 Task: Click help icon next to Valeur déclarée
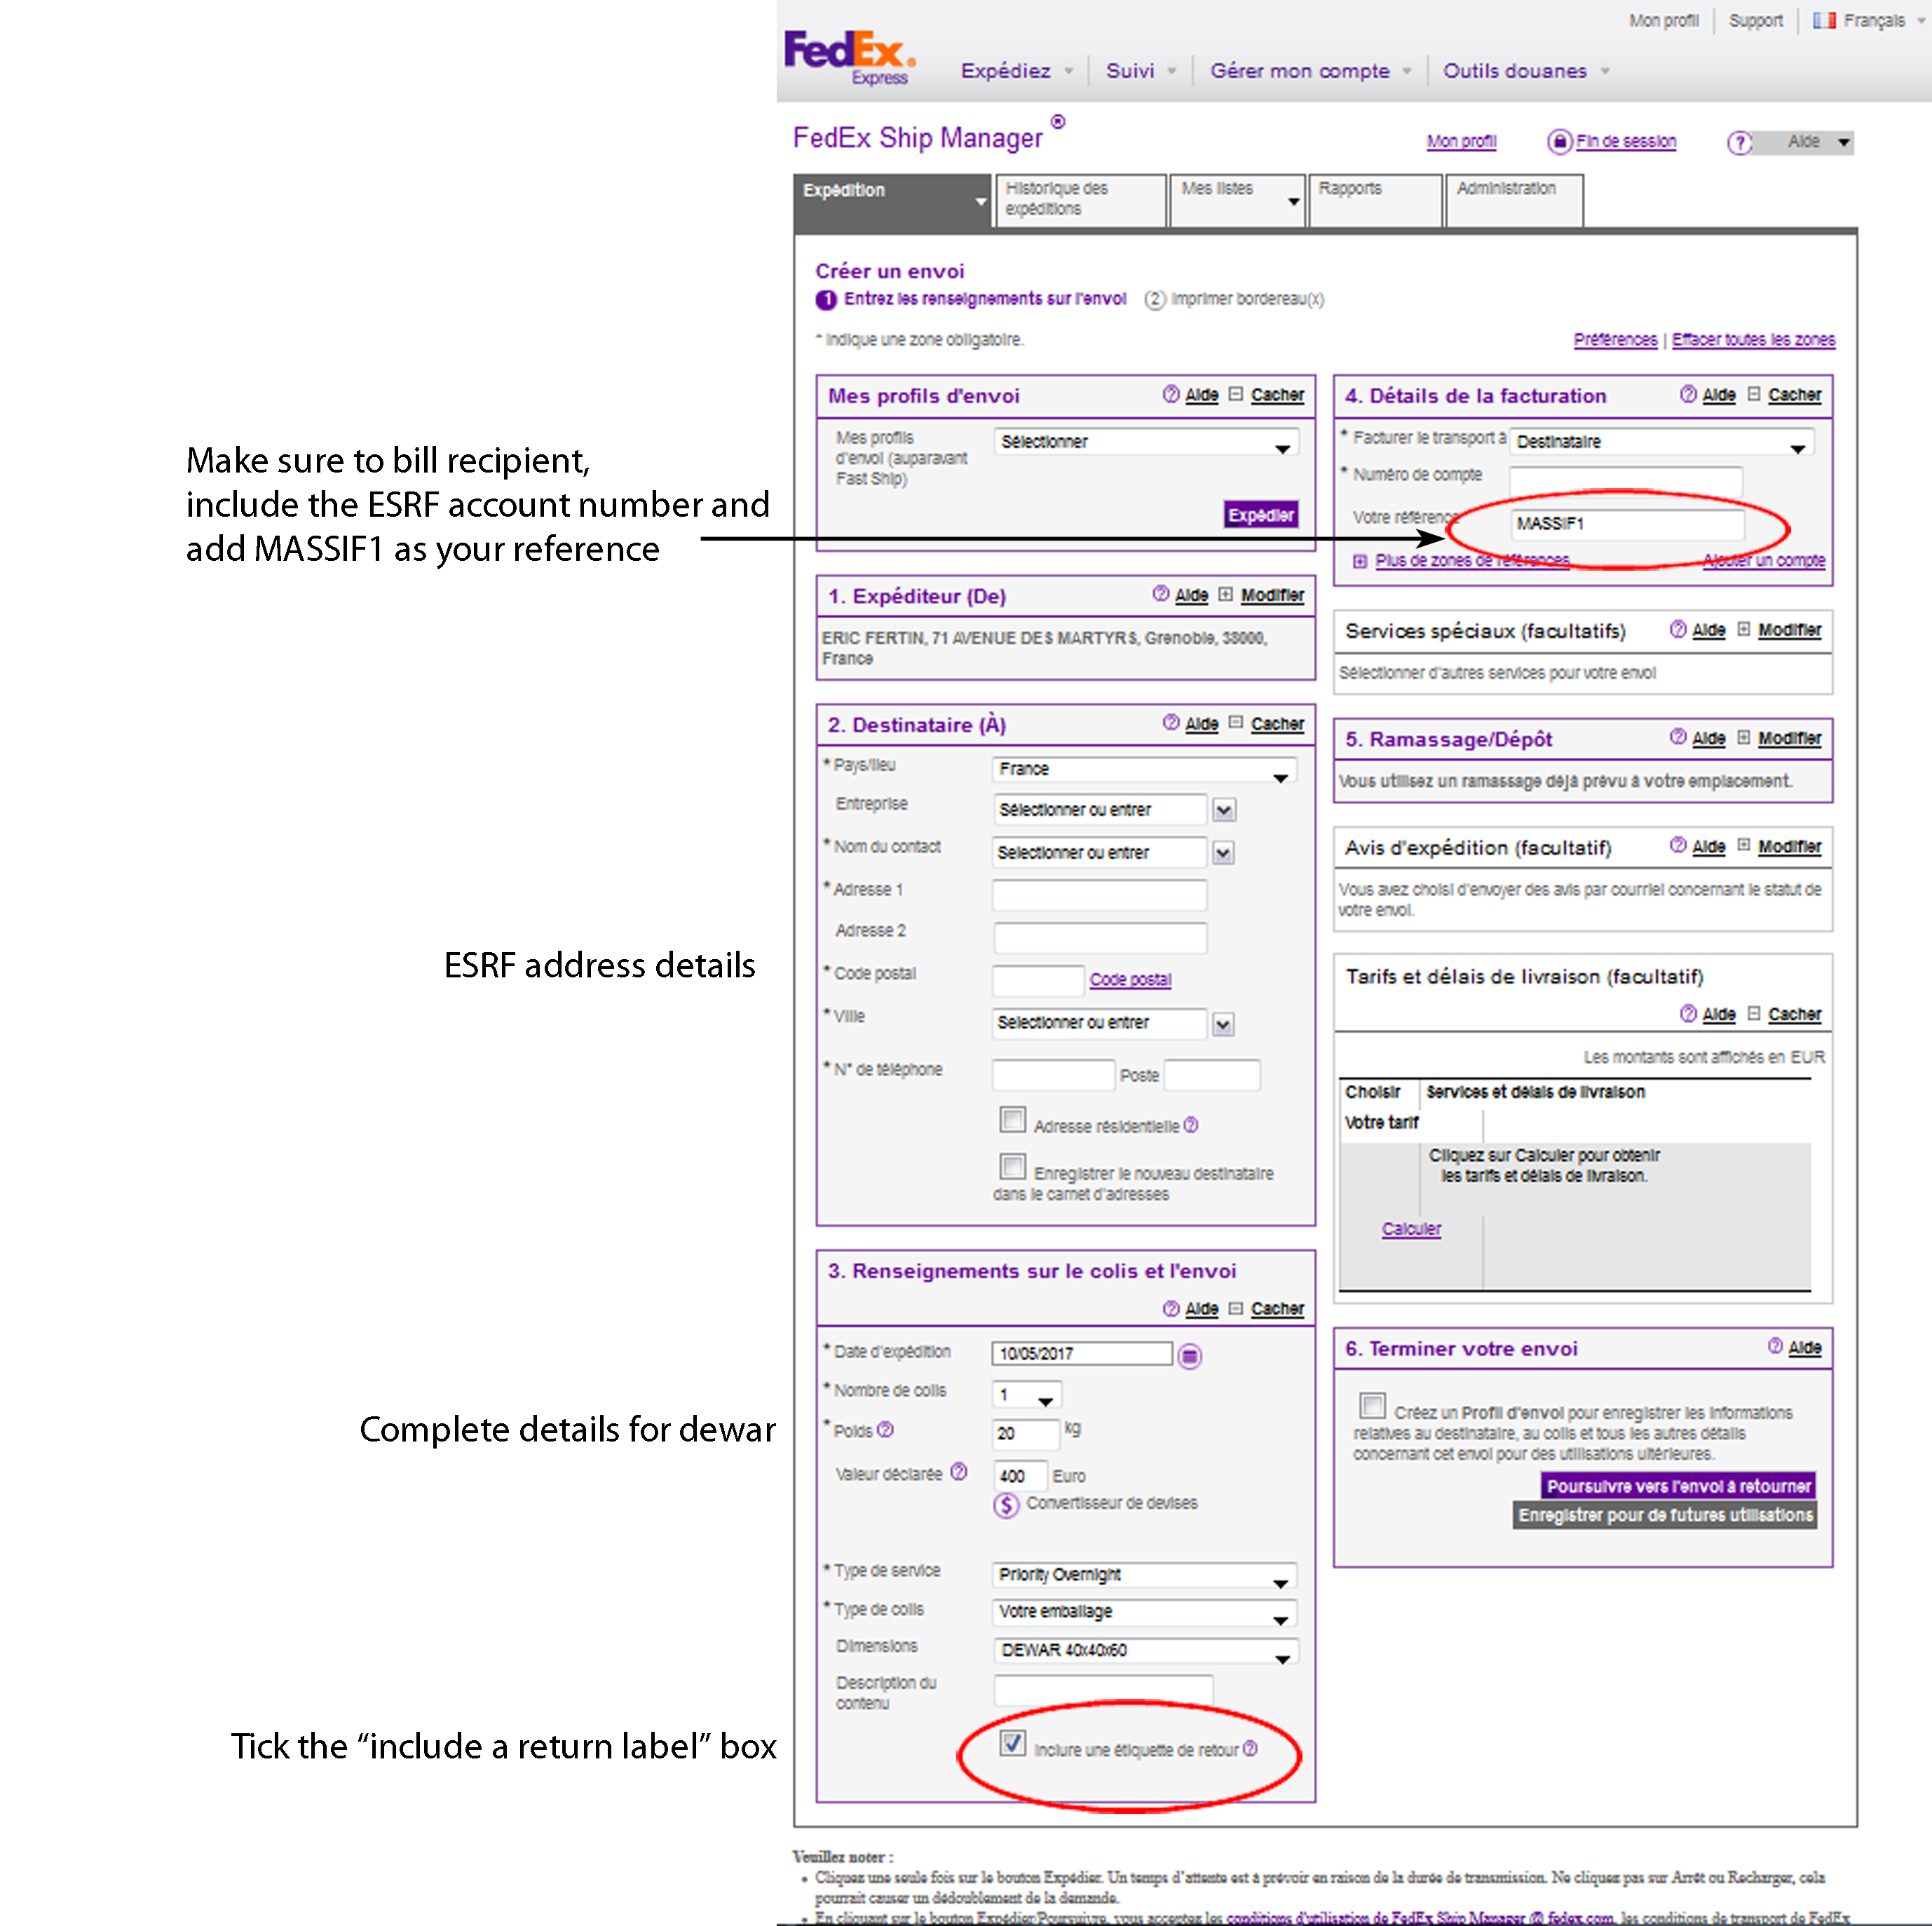point(958,1471)
